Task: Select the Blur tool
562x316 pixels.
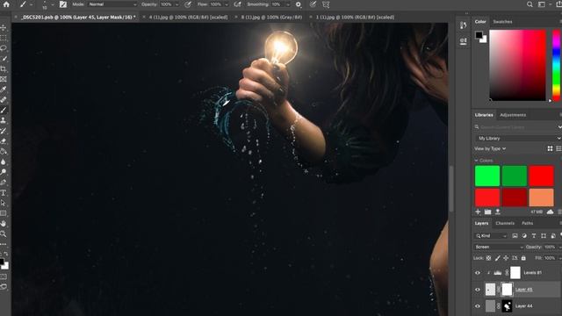Action: point(4,162)
